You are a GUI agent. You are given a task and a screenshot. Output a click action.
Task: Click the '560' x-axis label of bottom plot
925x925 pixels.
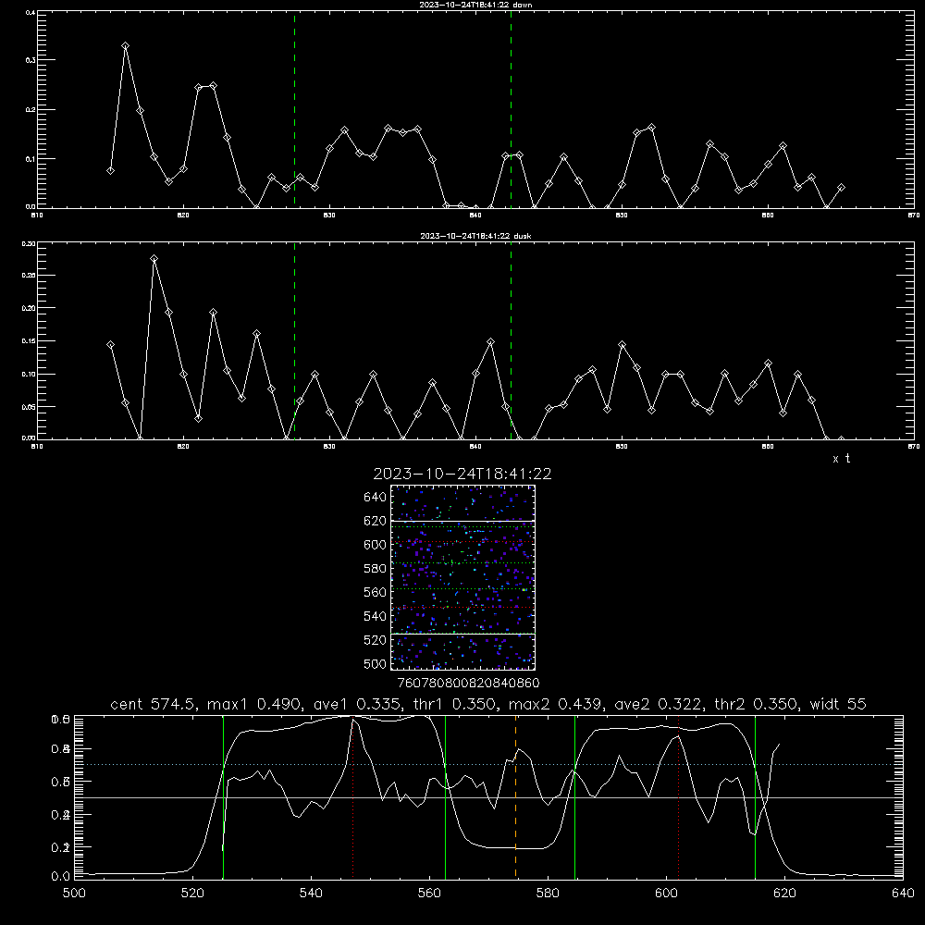click(429, 894)
